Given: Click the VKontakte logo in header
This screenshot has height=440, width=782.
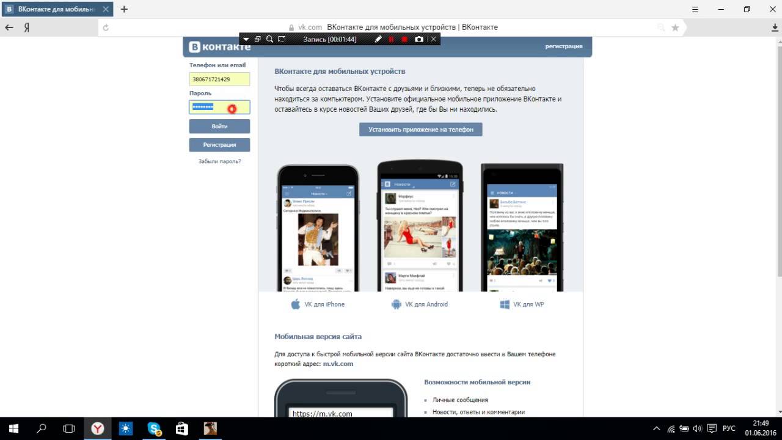Looking at the screenshot, I should pyautogui.click(x=219, y=47).
